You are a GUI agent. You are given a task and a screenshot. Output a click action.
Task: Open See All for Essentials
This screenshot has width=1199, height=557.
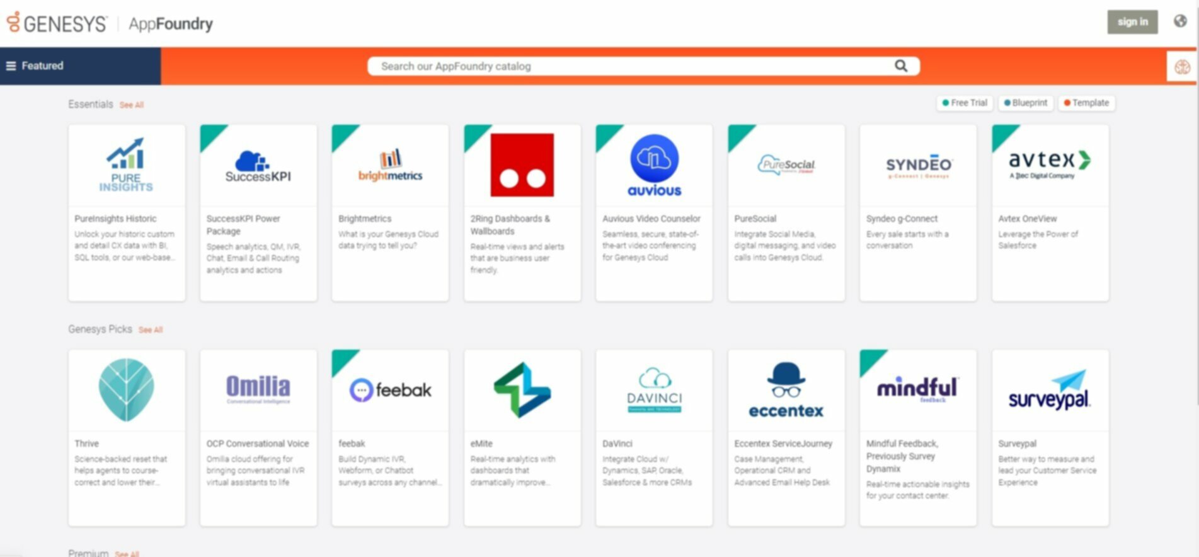pos(132,105)
